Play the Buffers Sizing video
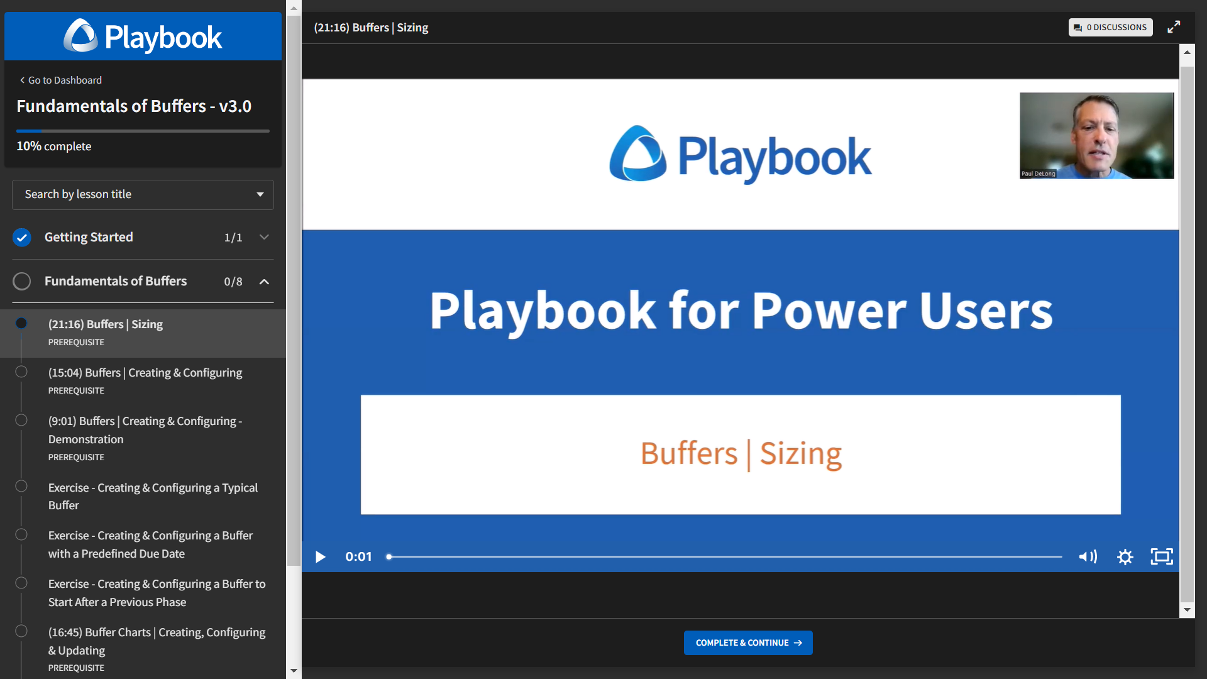 pos(320,557)
